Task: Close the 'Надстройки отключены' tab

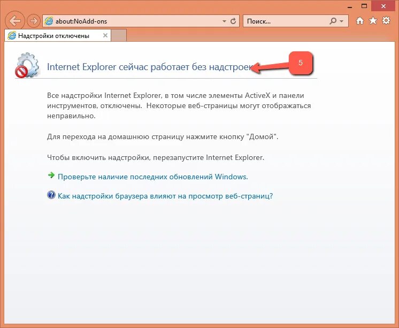Action: (x=105, y=35)
